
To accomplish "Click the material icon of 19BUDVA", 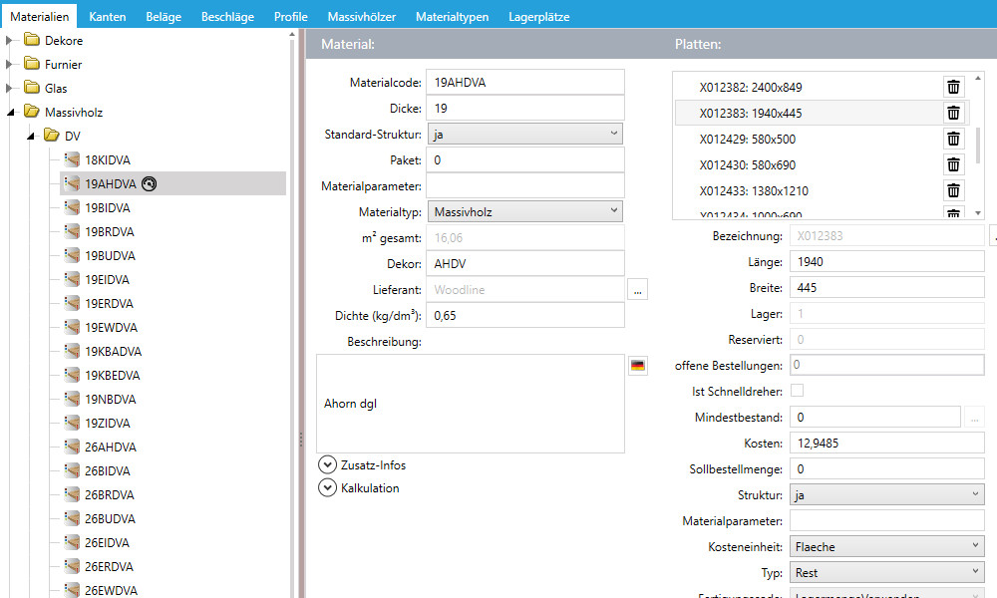I will click(72, 255).
